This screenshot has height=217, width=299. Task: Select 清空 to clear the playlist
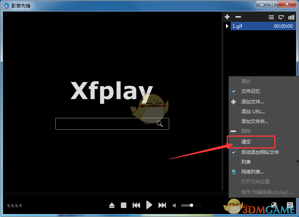246,142
